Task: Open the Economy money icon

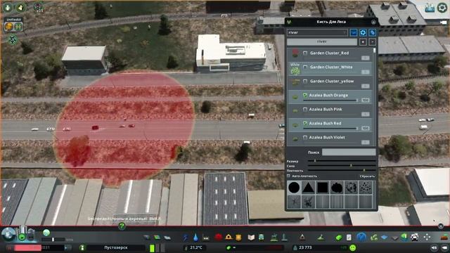Action: 339,238
